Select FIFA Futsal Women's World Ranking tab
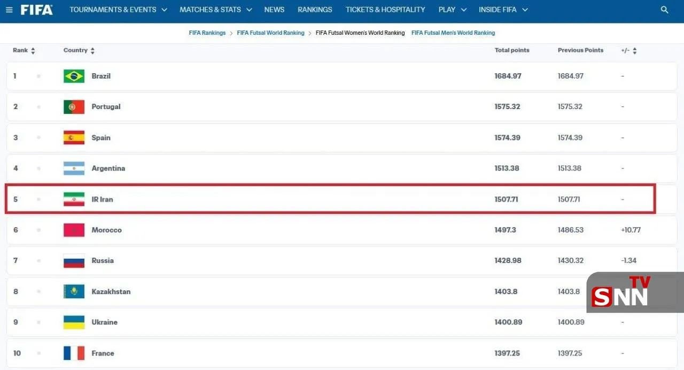Viewport: 684px width, 370px height. pyautogui.click(x=360, y=33)
